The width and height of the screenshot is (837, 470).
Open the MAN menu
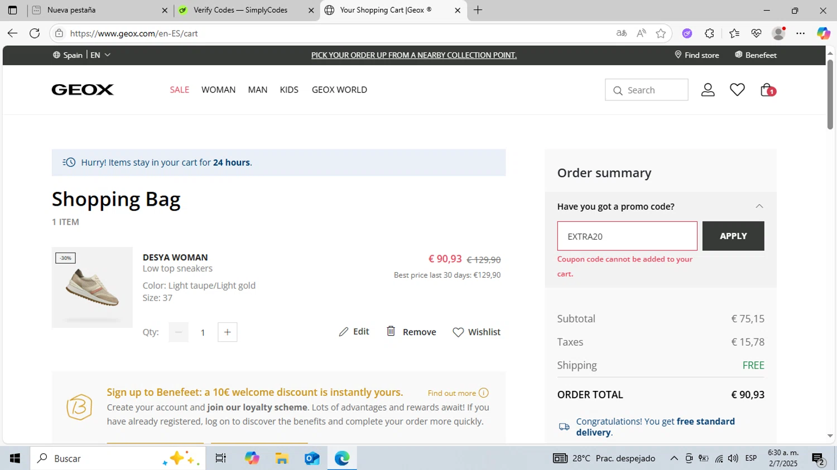[x=258, y=90]
